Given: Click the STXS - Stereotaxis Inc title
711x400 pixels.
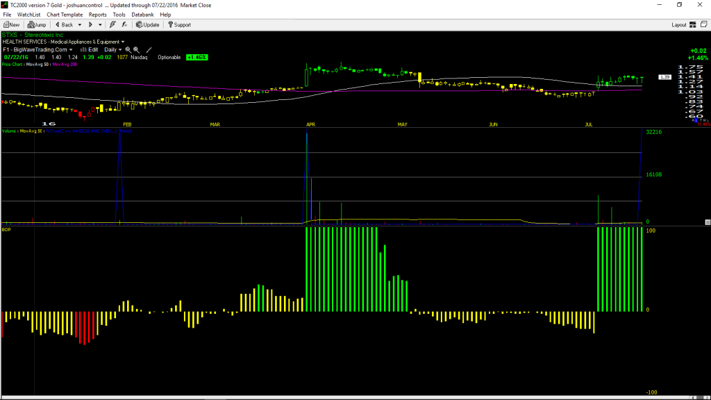Looking at the screenshot, I should pos(33,35).
